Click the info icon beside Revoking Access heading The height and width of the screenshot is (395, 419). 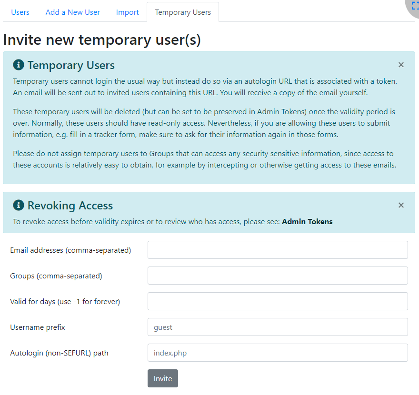(x=19, y=206)
